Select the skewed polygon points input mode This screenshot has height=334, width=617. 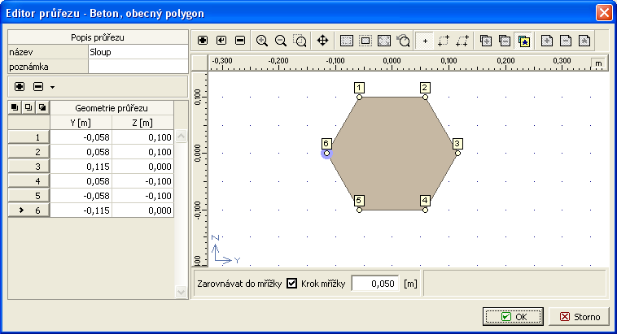click(462, 41)
